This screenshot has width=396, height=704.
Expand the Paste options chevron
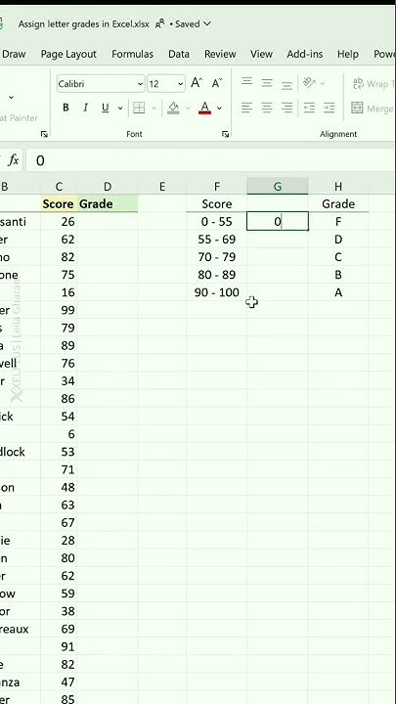pyautogui.click(x=11, y=97)
